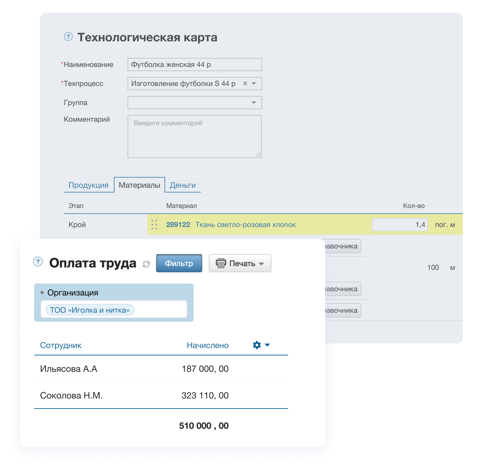Open the Деньги tab
Screen dimensions: 490x469
click(183, 185)
